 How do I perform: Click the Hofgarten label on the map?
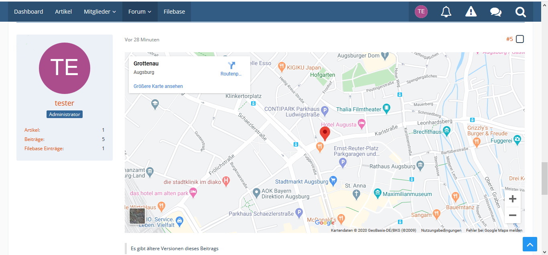322,75
